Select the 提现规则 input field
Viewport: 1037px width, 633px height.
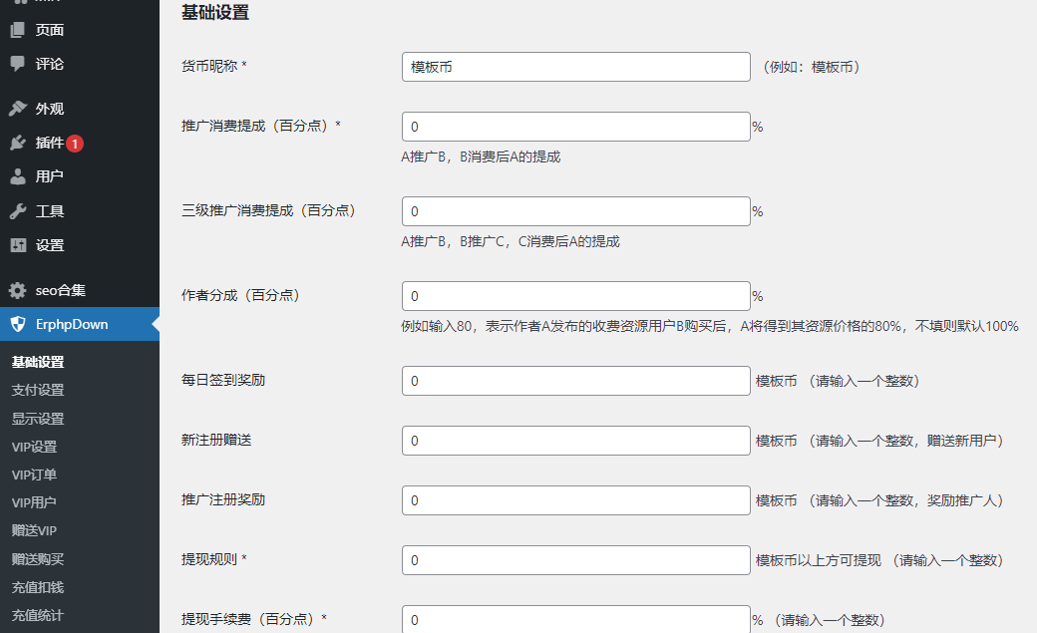coord(575,560)
